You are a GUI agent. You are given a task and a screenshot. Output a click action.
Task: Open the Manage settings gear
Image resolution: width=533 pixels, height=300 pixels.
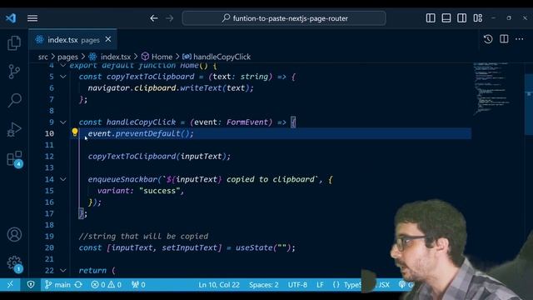click(x=15, y=264)
